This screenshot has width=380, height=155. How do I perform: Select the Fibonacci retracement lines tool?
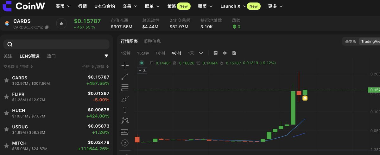pyautogui.click(x=125, y=88)
